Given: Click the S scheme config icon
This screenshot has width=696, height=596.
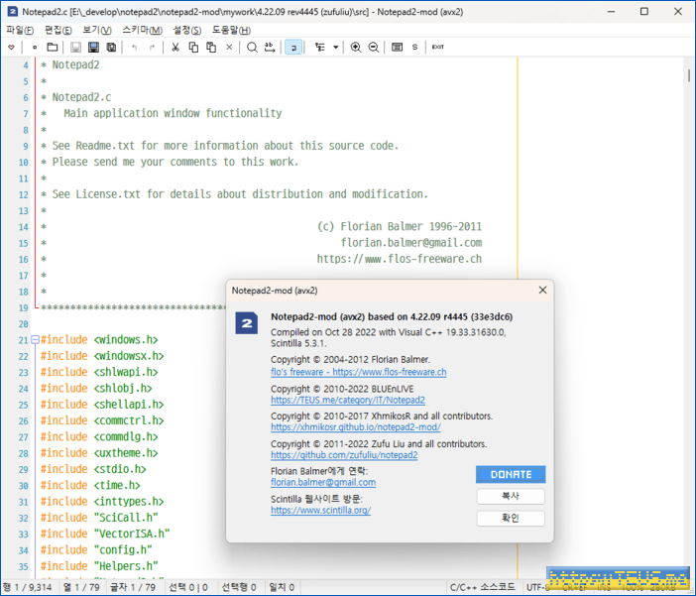Looking at the screenshot, I should pos(414,47).
